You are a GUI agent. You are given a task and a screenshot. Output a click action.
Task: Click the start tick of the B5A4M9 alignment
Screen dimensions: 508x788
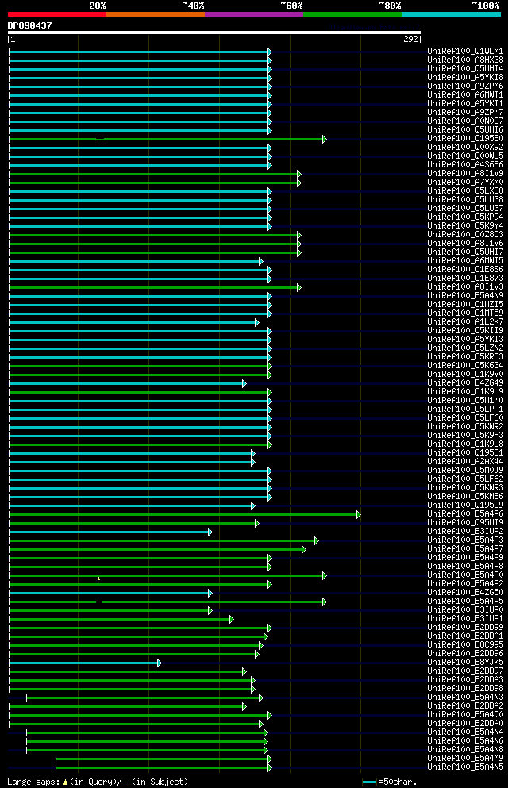56,759
